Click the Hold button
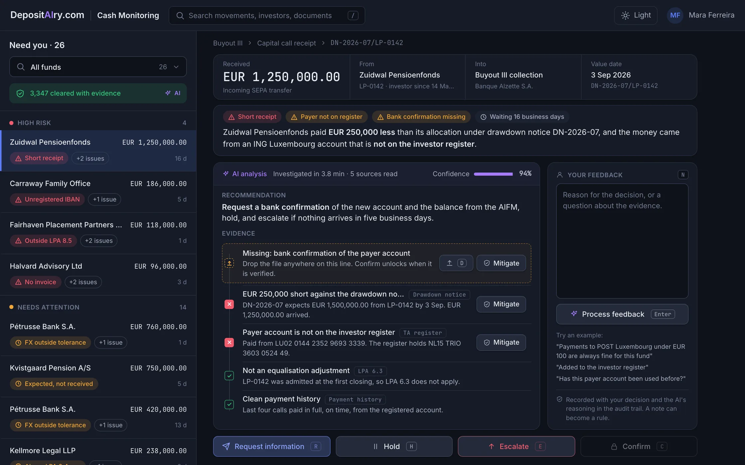This screenshot has width=745, height=465. point(394,446)
